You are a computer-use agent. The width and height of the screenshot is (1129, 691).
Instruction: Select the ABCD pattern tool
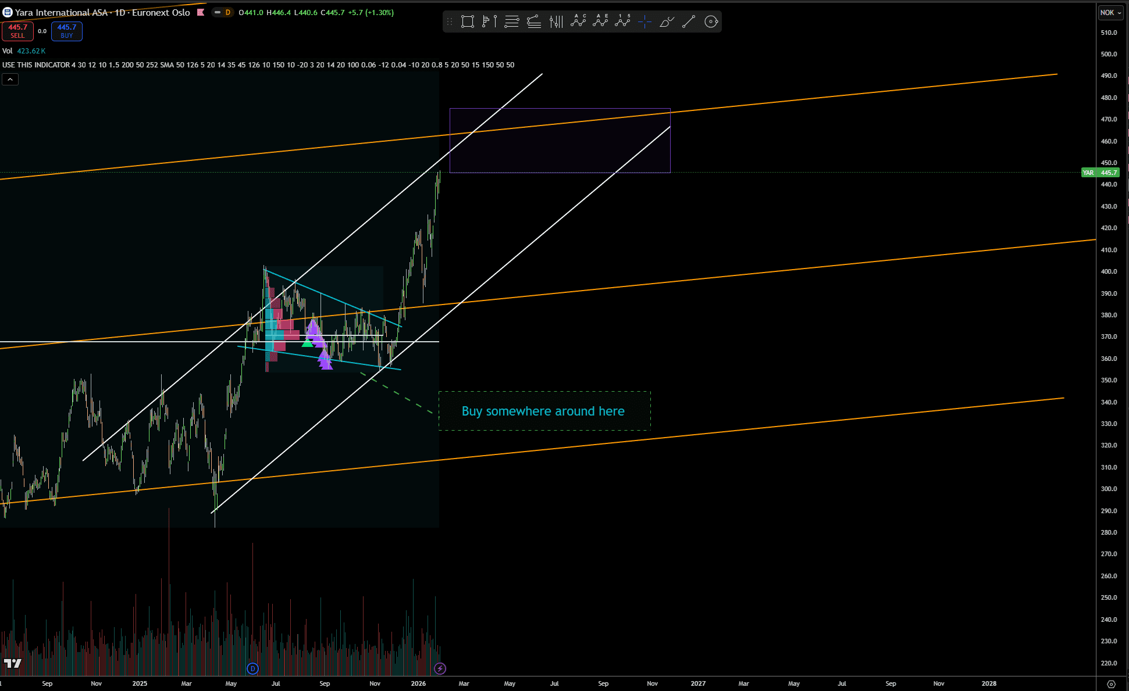[578, 22]
